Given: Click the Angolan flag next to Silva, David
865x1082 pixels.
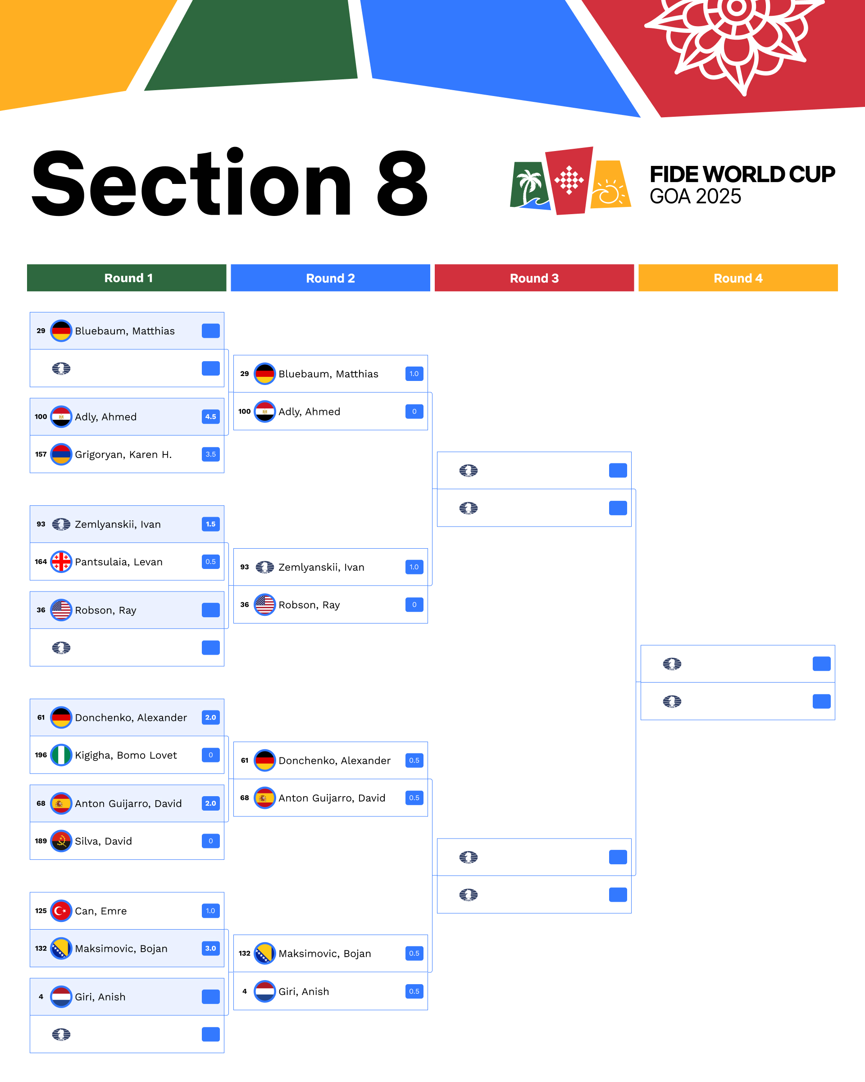Looking at the screenshot, I should point(61,841).
